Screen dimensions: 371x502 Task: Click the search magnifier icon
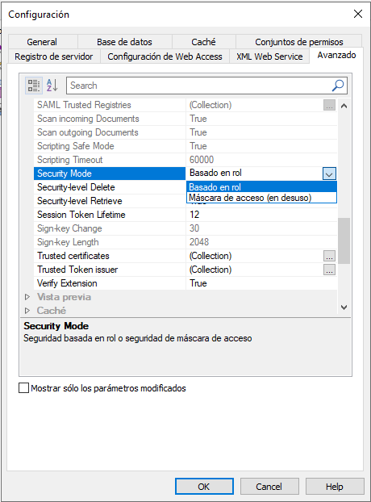(x=338, y=86)
